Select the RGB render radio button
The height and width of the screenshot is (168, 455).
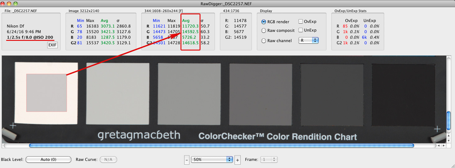tap(264, 22)
